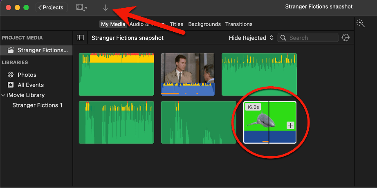377x188 pixels.
Task: Click the Stranger Fictions snapshot browser title
Action: point(128,38)
